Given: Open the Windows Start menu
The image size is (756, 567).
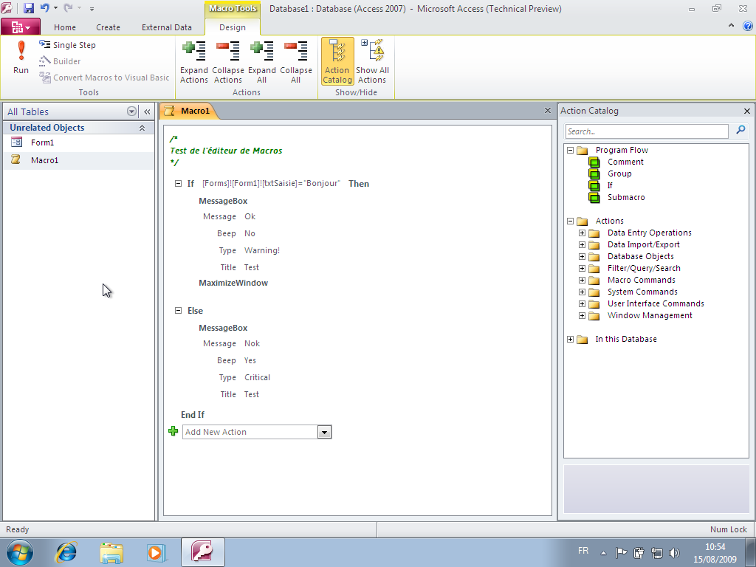Looking at the screenshot, I should point(20,552).
